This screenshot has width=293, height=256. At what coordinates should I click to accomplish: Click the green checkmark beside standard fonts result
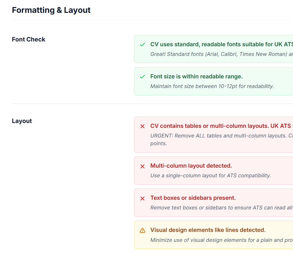click(x=142, y=45)
